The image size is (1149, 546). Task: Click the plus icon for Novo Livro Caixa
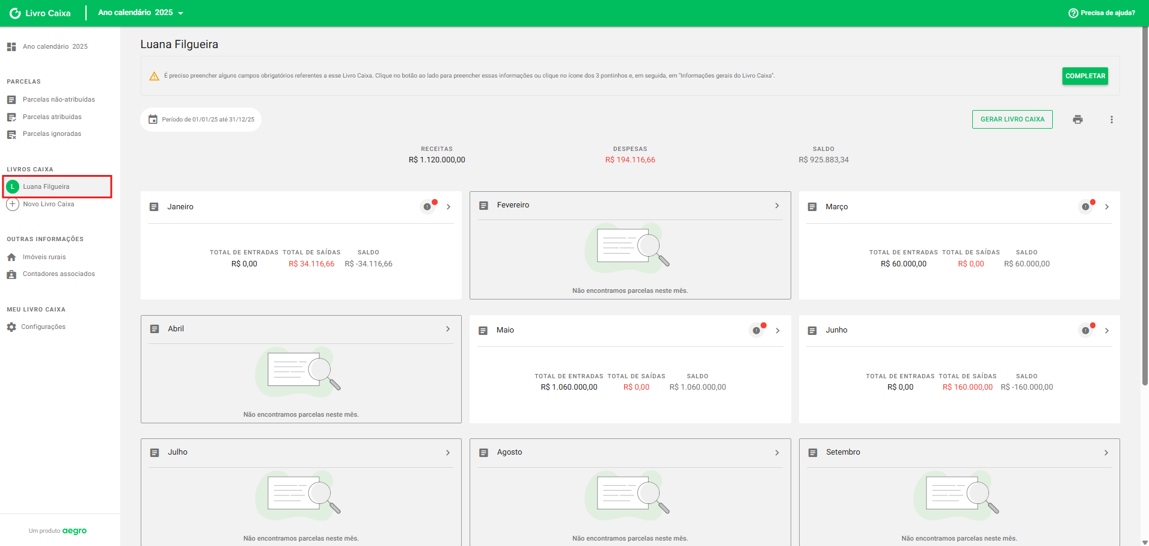point(13,204)
